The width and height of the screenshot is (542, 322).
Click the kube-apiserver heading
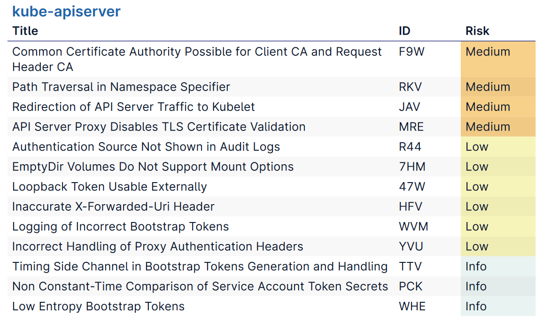tap(66, 11)
